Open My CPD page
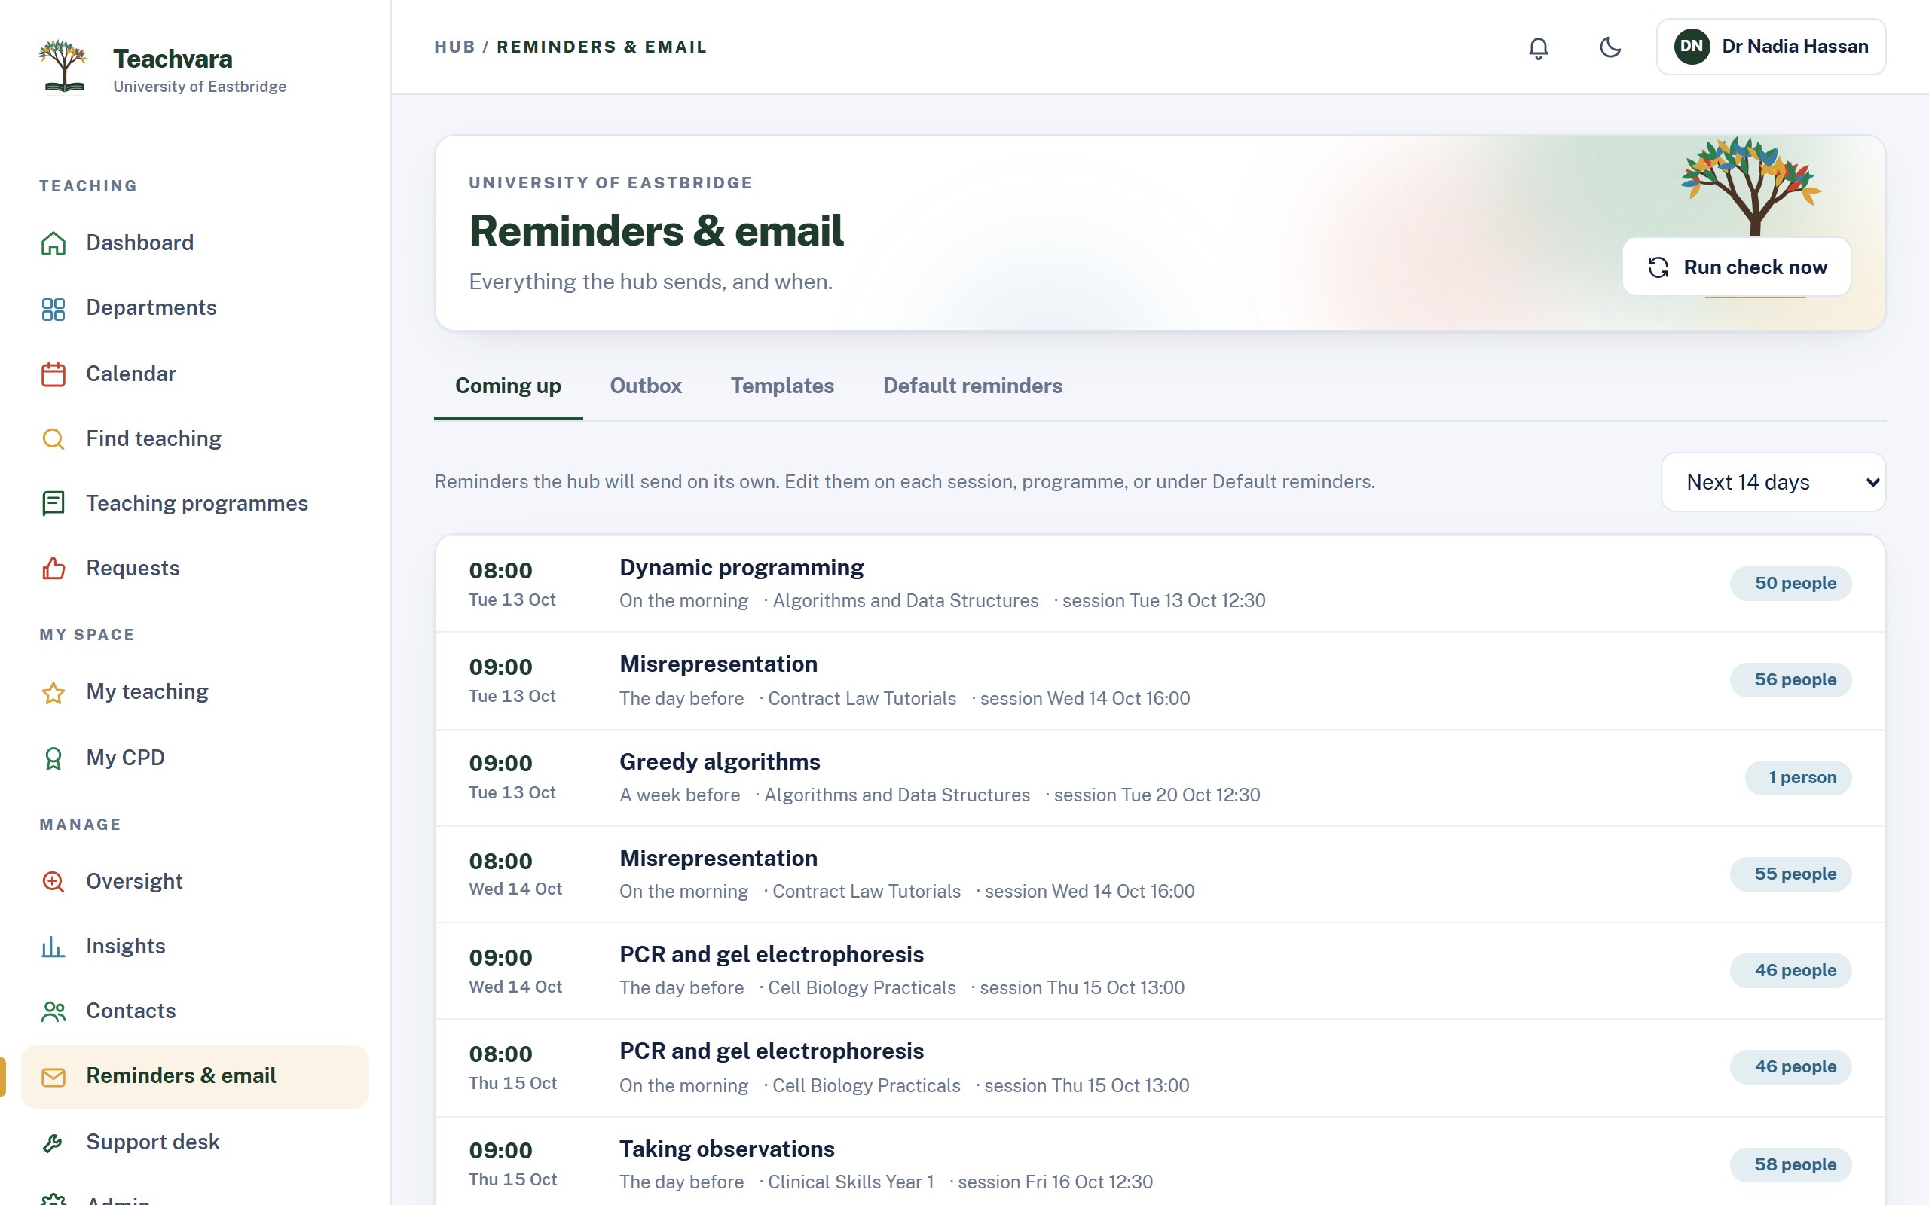The image size is (1929, 1205). (x=195, y=758)
